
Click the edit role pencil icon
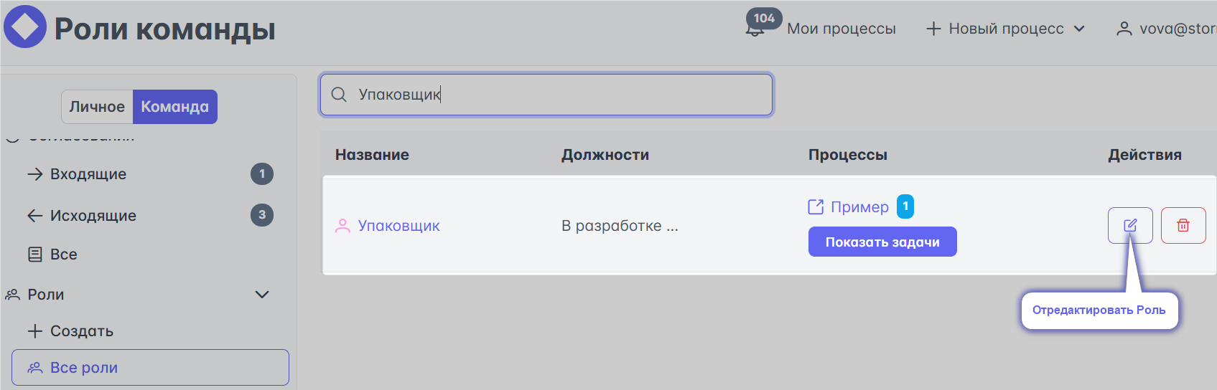[1130, 225]
